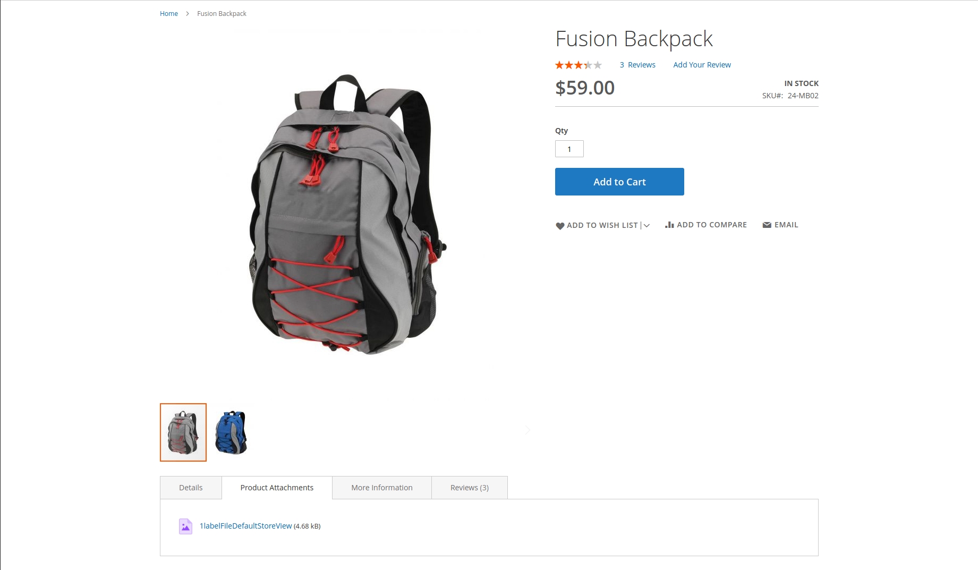
Task: Download the 1labelFileDefaultStoreView attachment
Action: tap(245, 526)
